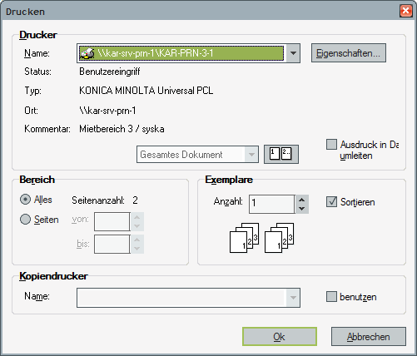Confirm printing with the Ok button
This screenshot has height=356, width=417.
(280, 337)
